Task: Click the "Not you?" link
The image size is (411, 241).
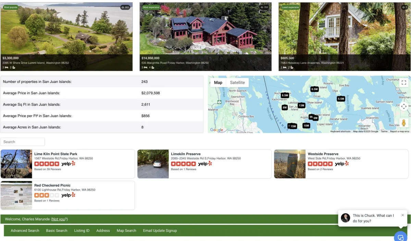Action: click(x=59, y=219)
